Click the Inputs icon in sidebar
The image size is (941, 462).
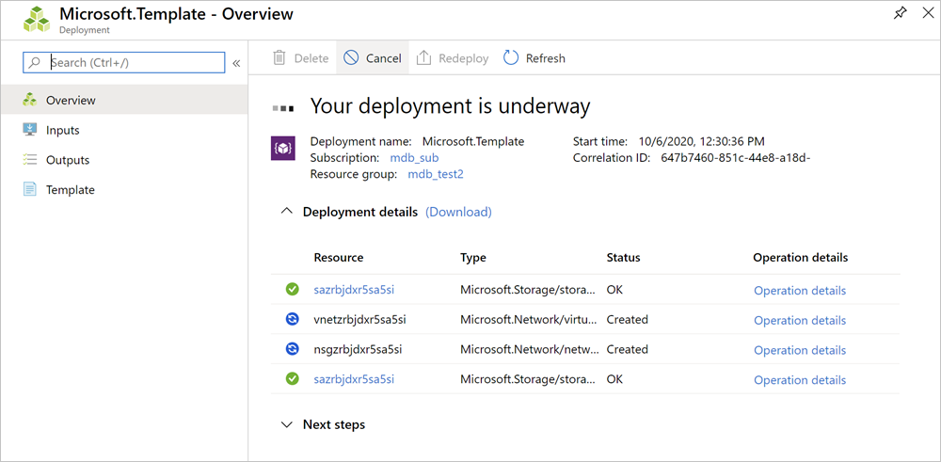pyautogui.click(x=30, y=130)
